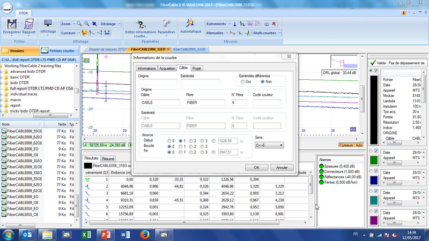Select the third cursor mode icon
Image resolution: width=429 pixels, height=241 pixels.
tap(100, 33)
